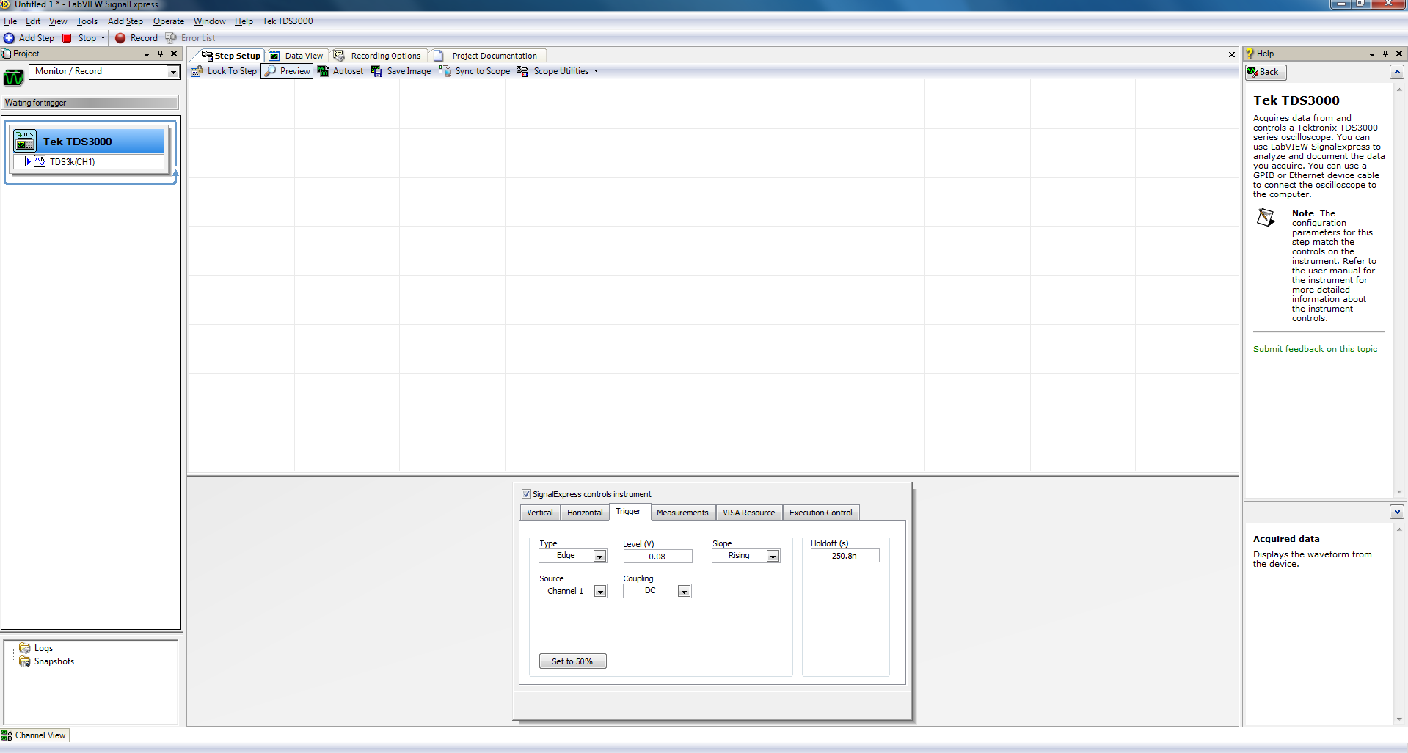1408x753 pixels.
Task: Collapse the upper Help pane arrow
Action: 1397,72
